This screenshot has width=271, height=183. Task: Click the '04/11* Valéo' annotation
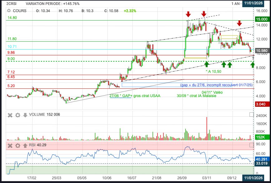click(x=212, y=92)
